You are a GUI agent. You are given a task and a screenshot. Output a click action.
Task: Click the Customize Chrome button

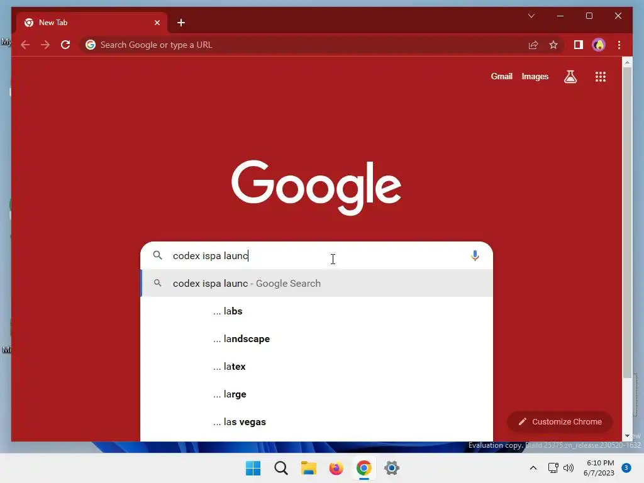560,422
